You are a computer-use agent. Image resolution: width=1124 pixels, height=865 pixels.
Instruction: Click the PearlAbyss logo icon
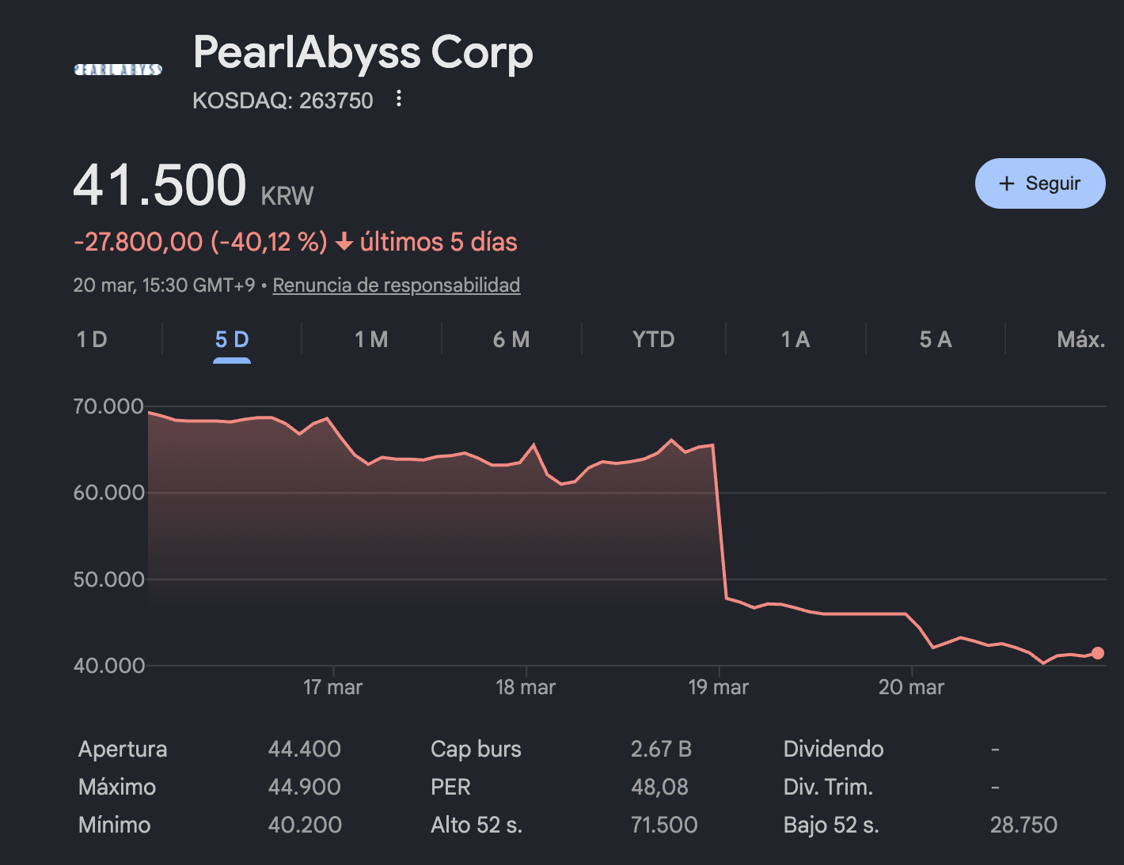[118, 70]
